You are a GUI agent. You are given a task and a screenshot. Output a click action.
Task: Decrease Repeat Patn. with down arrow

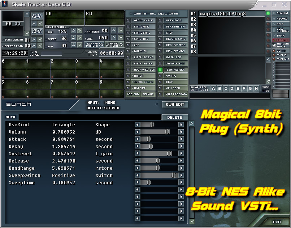(40, 46)
